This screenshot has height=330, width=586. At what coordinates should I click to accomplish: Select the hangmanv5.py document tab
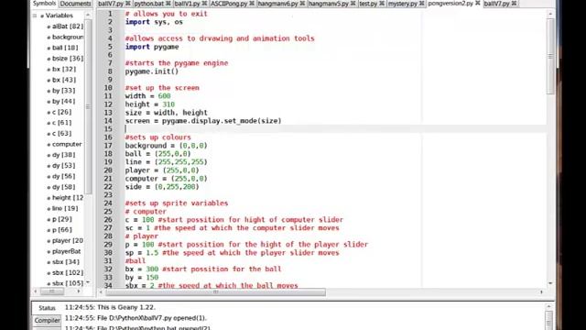(329, 4)
